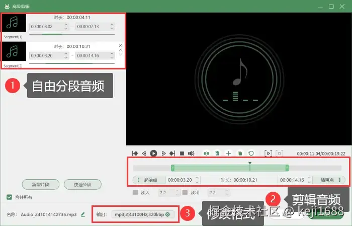The image size is (352, 226).
Task: Stop selected segment playback bracket icon
Action: click(x=279, y=154)
